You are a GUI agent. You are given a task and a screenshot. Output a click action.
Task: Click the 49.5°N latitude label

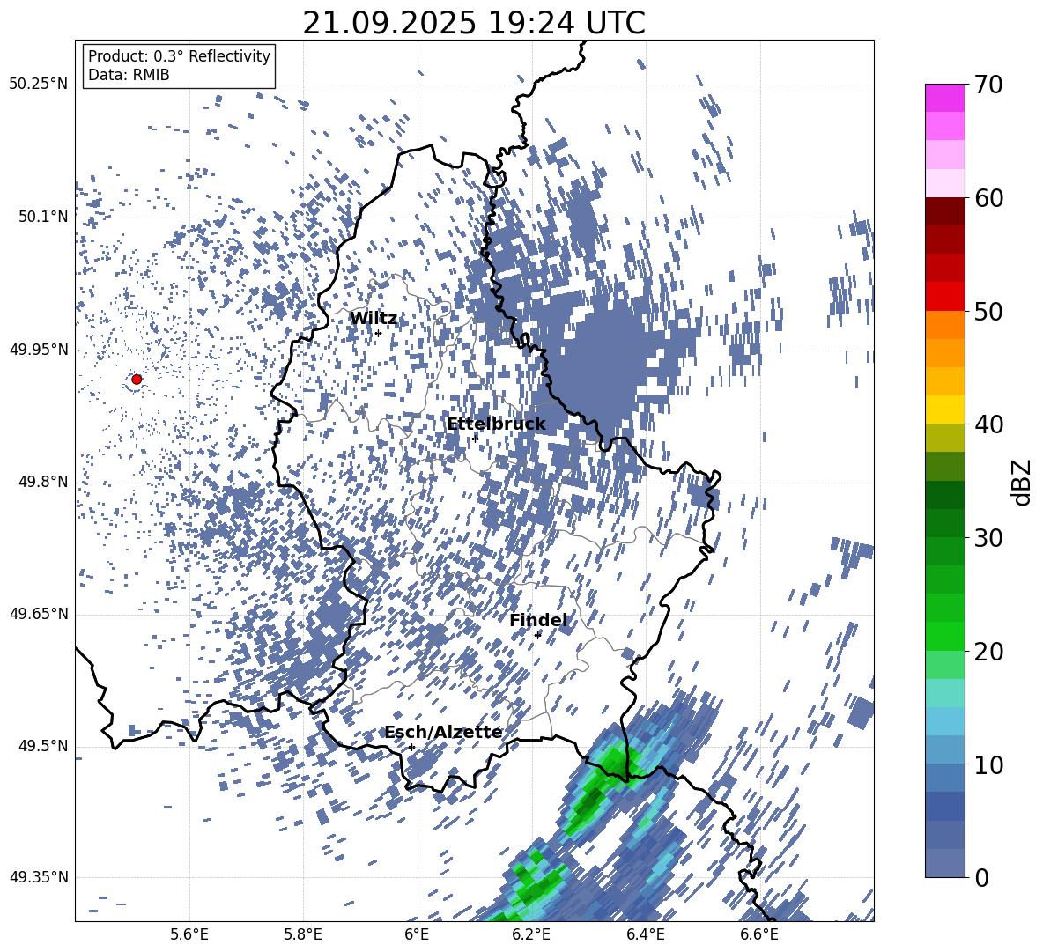pos(42,746)
